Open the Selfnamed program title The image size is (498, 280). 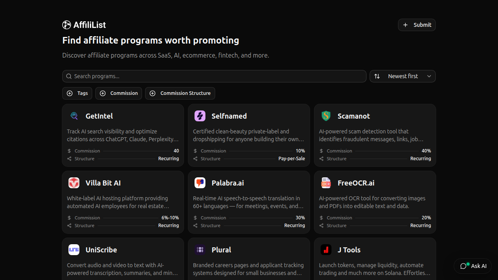coord(229,116)
